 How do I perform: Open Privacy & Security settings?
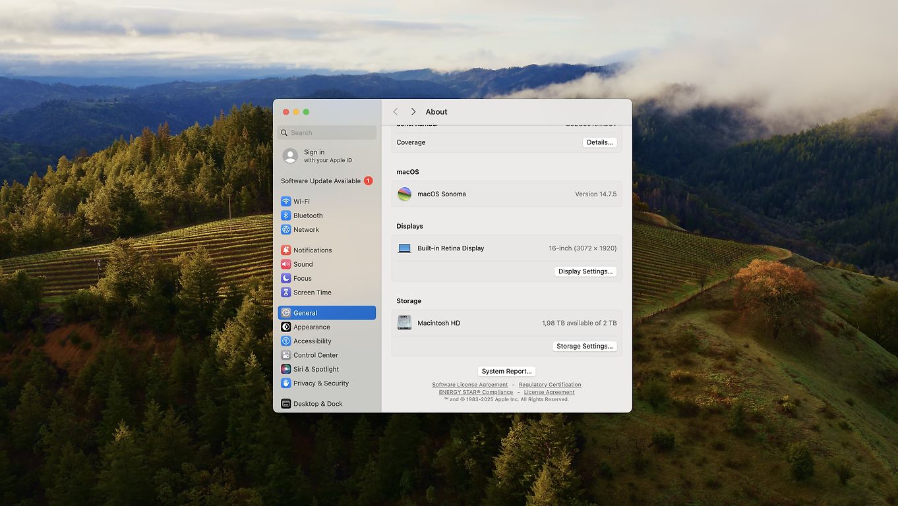pos(327,383)
